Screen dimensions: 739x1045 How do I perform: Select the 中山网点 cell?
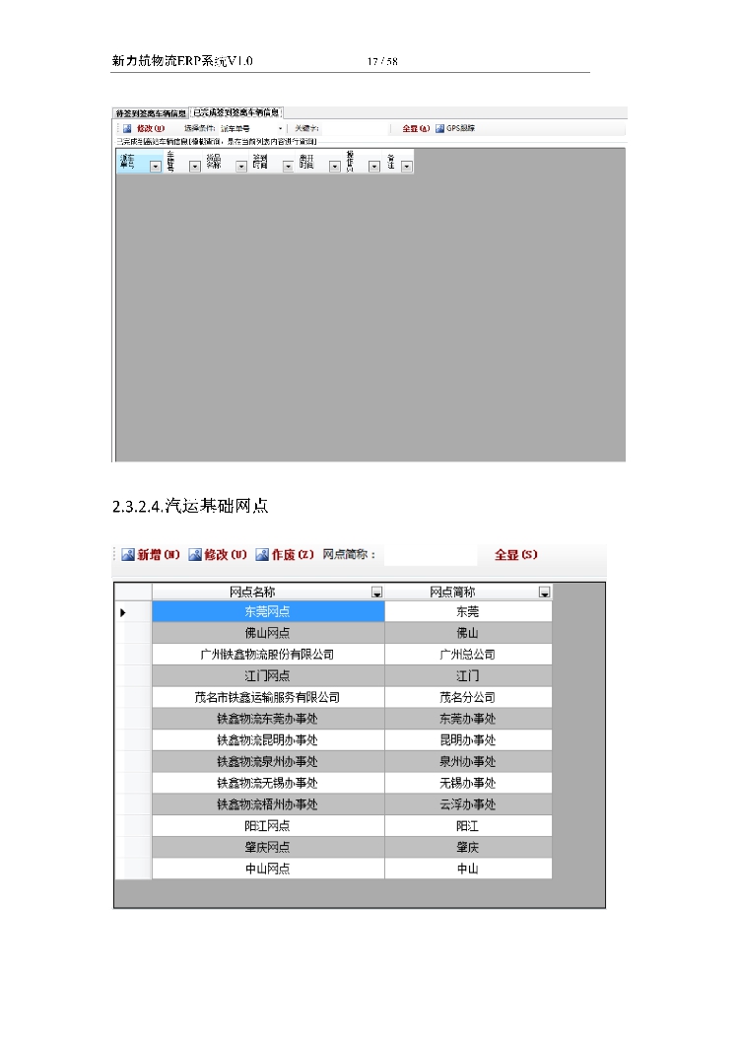268,869
